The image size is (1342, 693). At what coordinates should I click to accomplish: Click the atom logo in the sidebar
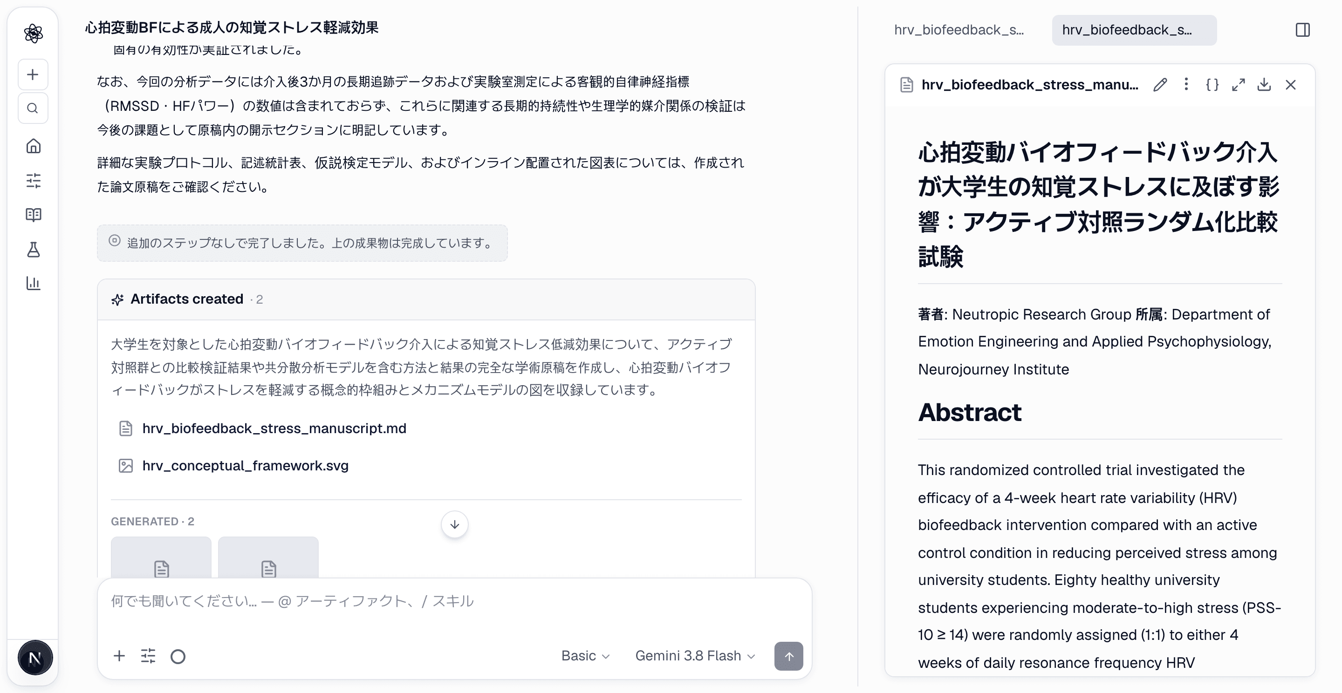34,34
